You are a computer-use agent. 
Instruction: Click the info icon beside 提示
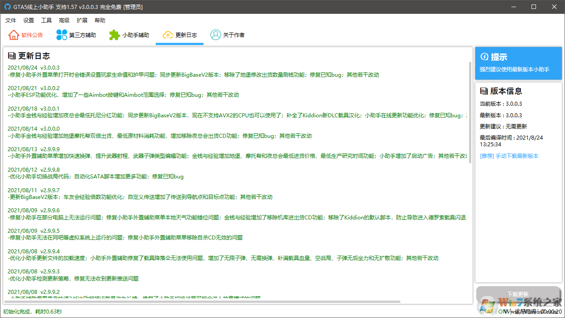[484, 57]
